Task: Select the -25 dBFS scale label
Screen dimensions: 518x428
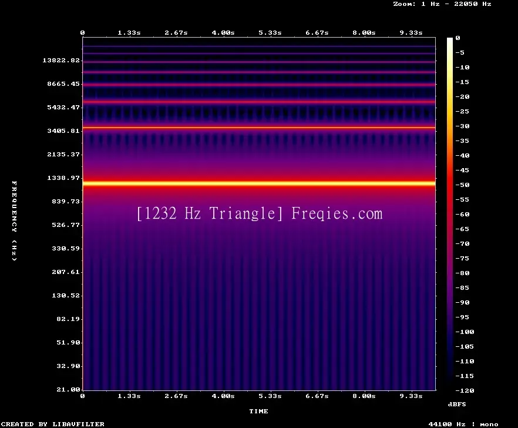Action: pos(462,111)
